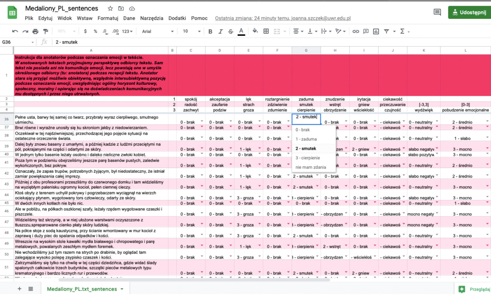Click the print icon
The height and width of the screenshot is (302, 491).
(x=35, y=31)
